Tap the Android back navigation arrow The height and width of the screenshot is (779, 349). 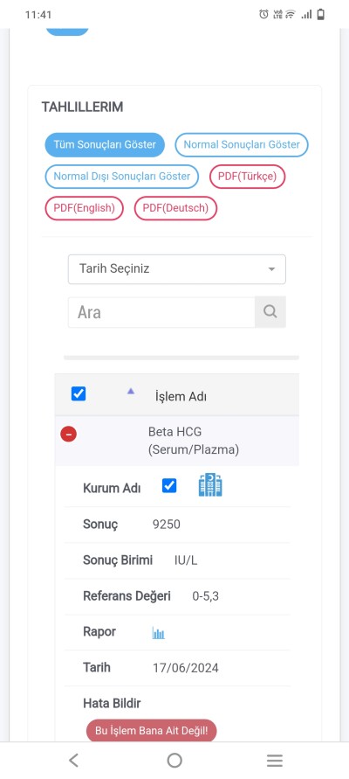[x=73, y=760]
